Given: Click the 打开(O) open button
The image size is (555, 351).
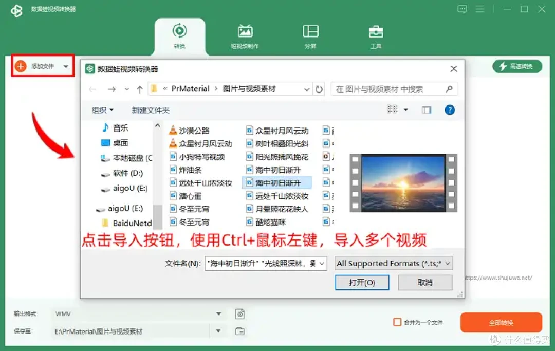Looking at the screenshot, I should pyautogui.click(x=362, y=282).
